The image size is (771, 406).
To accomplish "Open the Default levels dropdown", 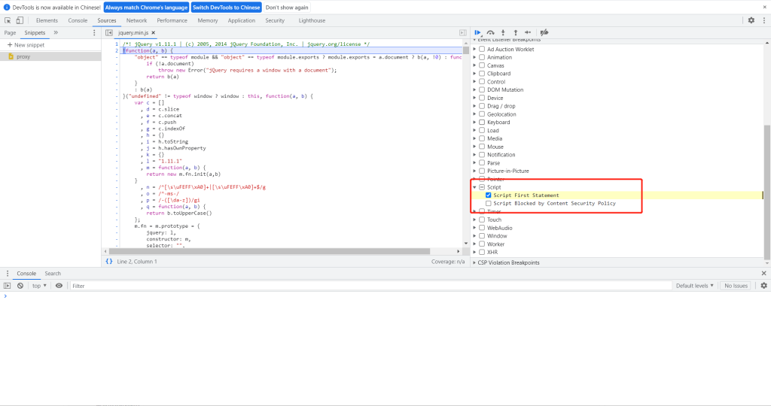I will click(x=693, y=286).
